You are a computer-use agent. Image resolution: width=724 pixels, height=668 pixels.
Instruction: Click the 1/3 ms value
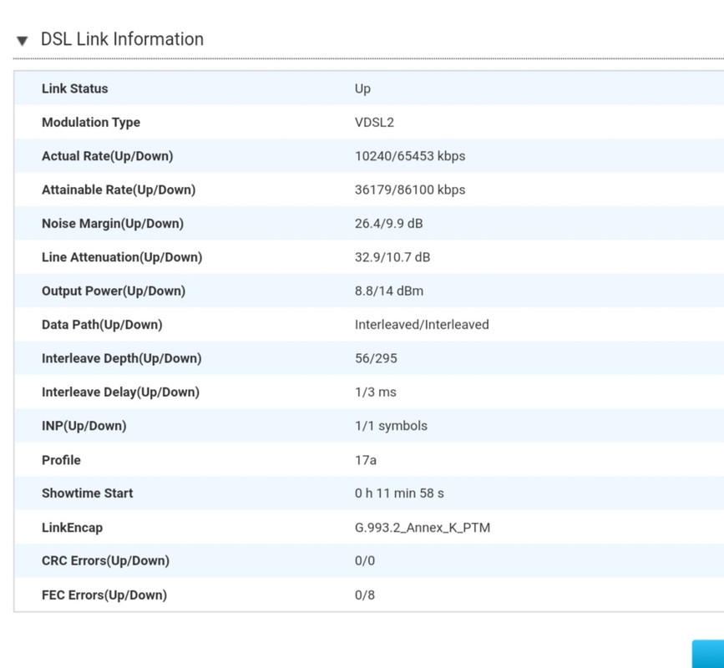(375, 392)
